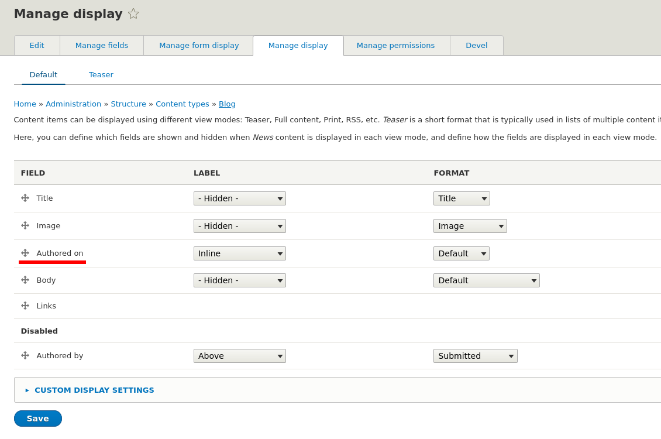Image resolution: width=661 pixels, height=439 pixels.
Task: Click the drag handle for Links row
Action: click(25, 306)
